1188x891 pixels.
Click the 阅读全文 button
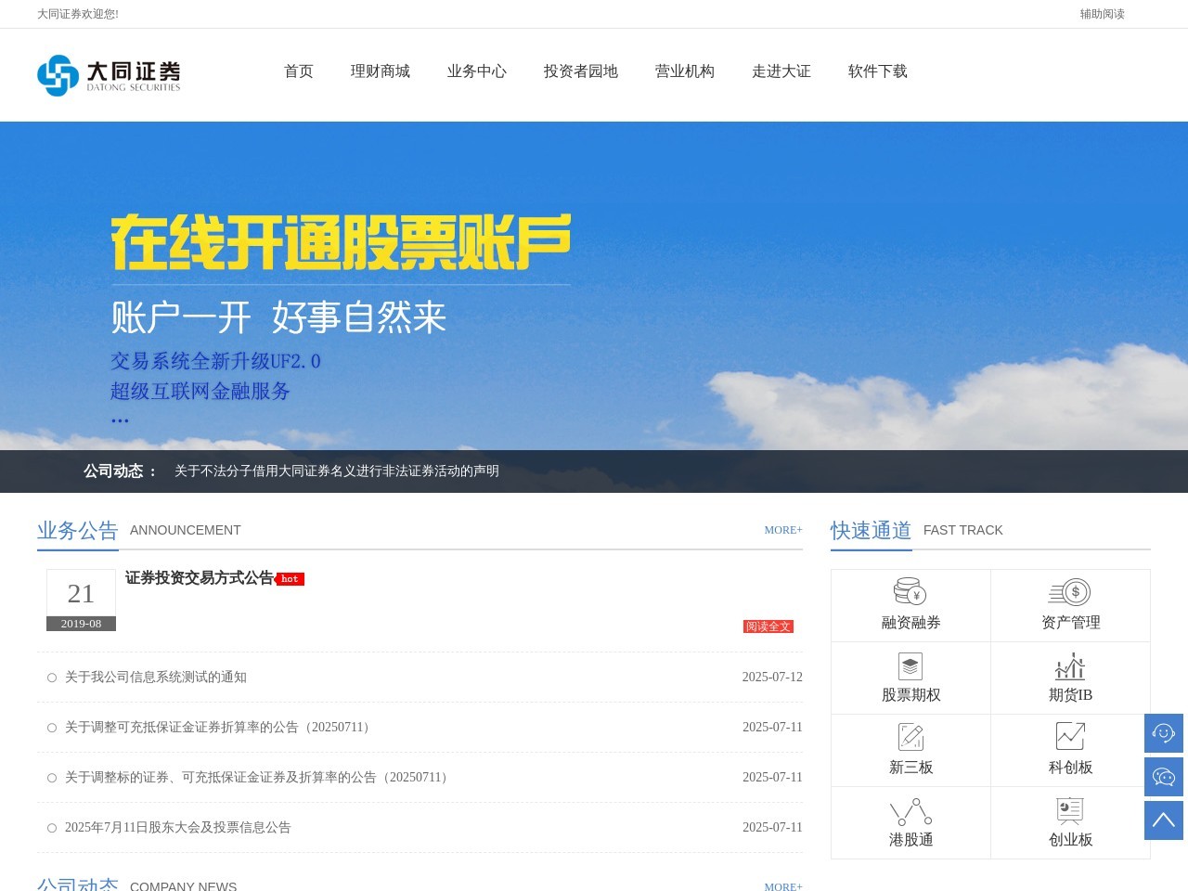tap(768, 626)
